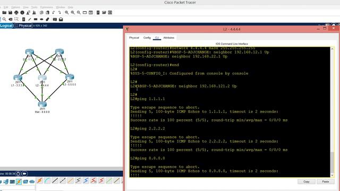Choose the blue serial DCE cable
The image size is (340, 191).
tap(86, 180)
